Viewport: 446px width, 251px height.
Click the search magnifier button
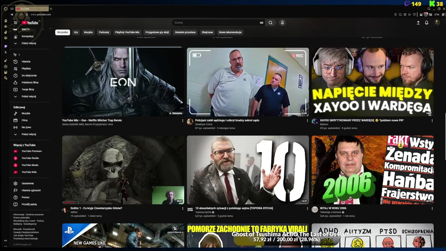[x=270, y=23]
